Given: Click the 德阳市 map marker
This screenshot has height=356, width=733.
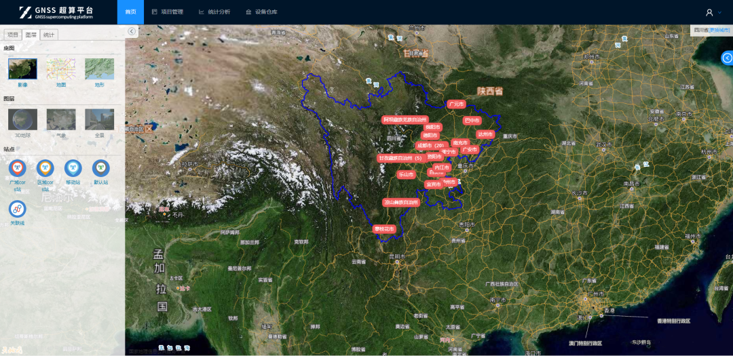Looking at the screenshot, I should 430,136.
